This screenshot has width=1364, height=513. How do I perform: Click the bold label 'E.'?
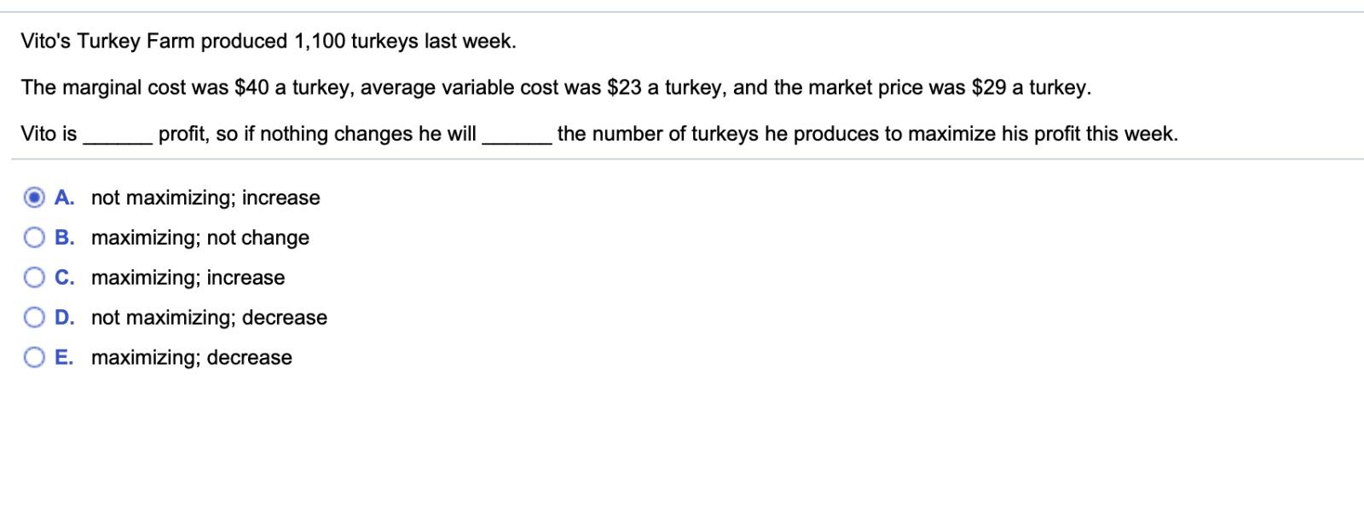click(65, 357)
